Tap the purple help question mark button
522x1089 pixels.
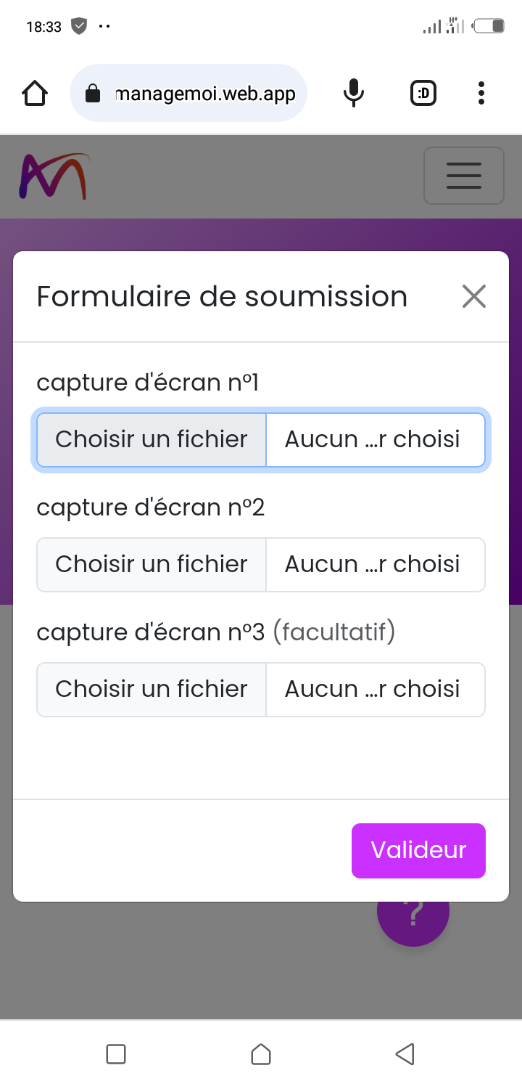click(x=413, y=922)
